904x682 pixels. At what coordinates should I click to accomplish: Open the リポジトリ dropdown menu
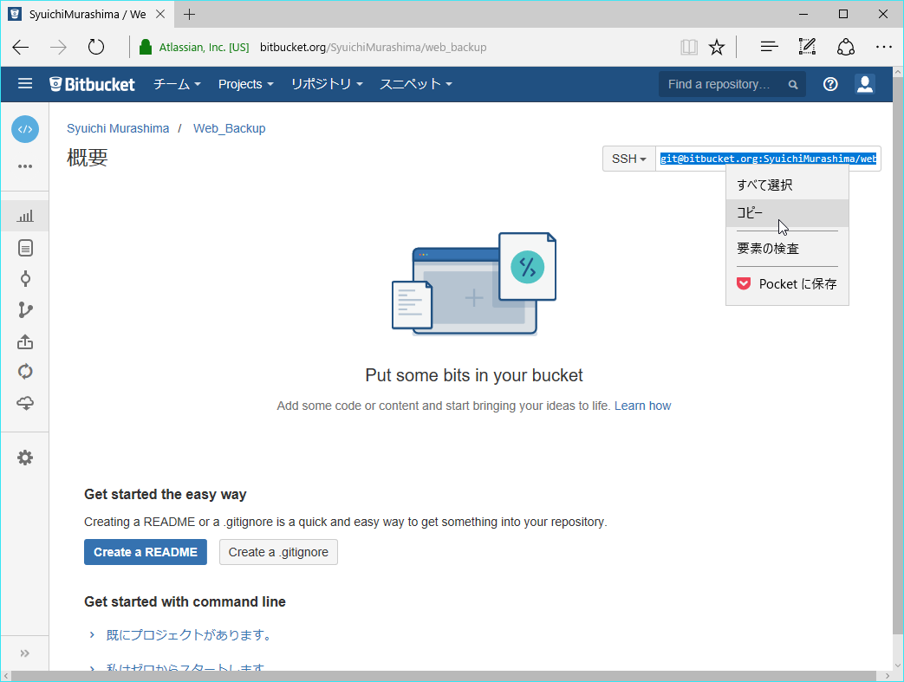[327, 84]
